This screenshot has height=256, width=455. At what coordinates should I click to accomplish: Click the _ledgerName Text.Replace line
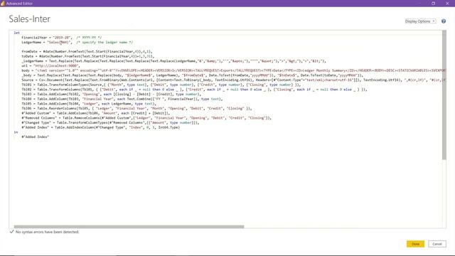click(x=173, y=61)
